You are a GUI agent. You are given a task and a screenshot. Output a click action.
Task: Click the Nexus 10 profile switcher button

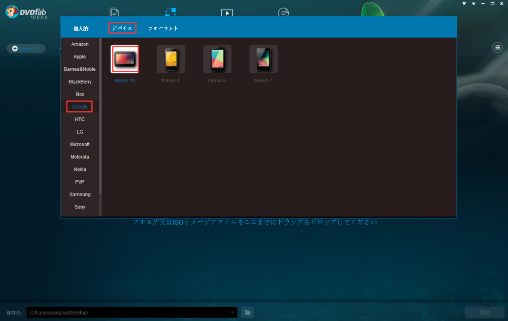(x=26, y=49)
